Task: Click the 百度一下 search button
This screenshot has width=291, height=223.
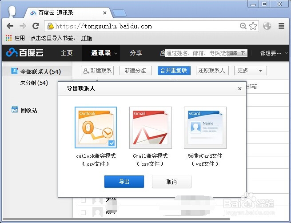Action: point(237,53)
